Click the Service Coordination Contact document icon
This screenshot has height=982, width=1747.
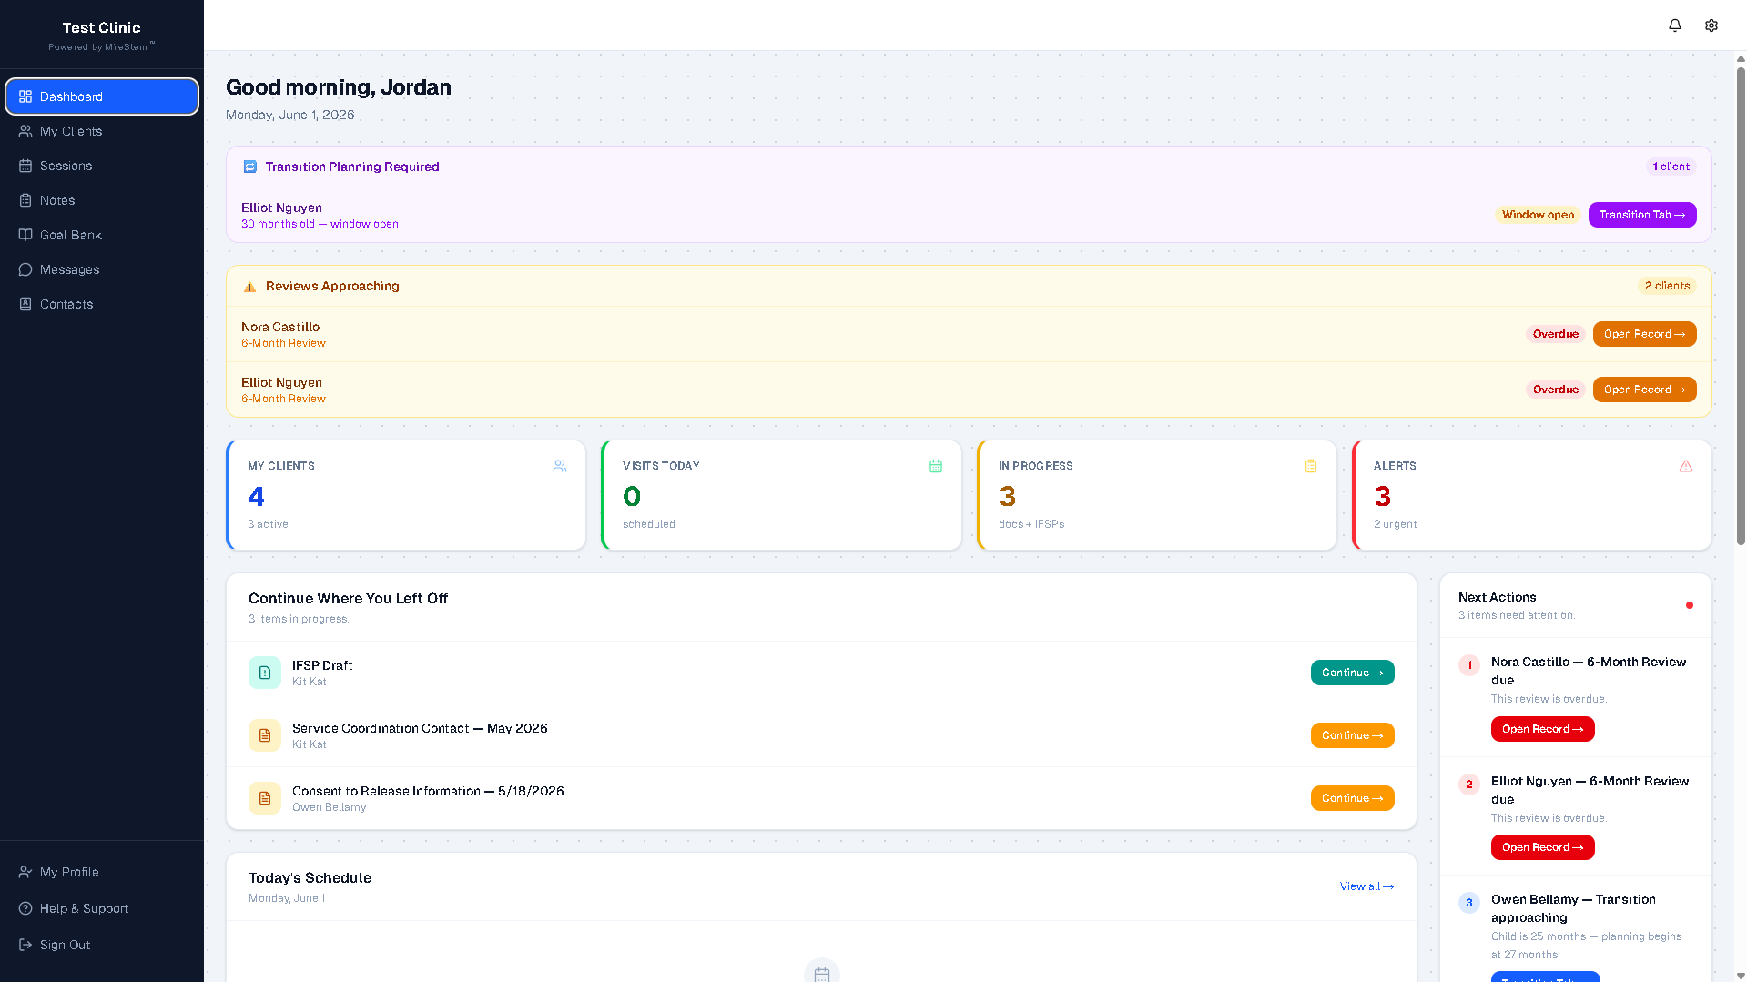[x=265, y=735]
